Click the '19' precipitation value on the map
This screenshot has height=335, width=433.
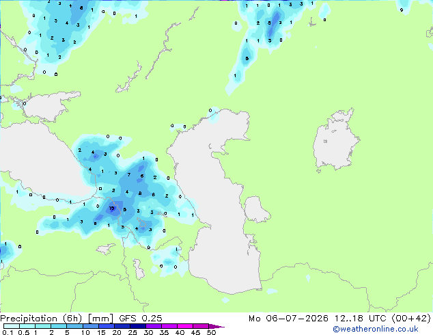pyautogui.click(x=112, y=209)
